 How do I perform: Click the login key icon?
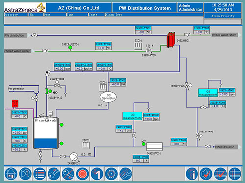click(x=54, y=174)
